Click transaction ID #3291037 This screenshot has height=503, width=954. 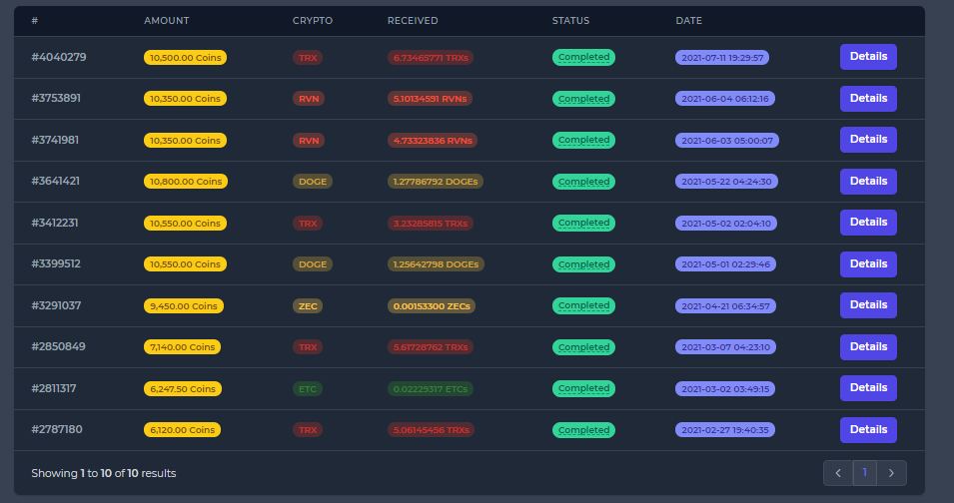(x=56, y=305)
